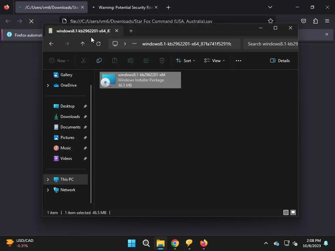Select the windows8.1-kb2962201-x64 installer file
Viewport: 335px width, 251px height.
[140, 80]
